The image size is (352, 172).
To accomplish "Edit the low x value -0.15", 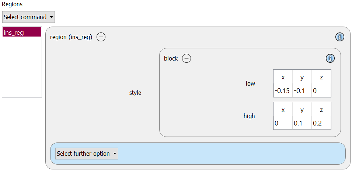I will click(283, 91).
